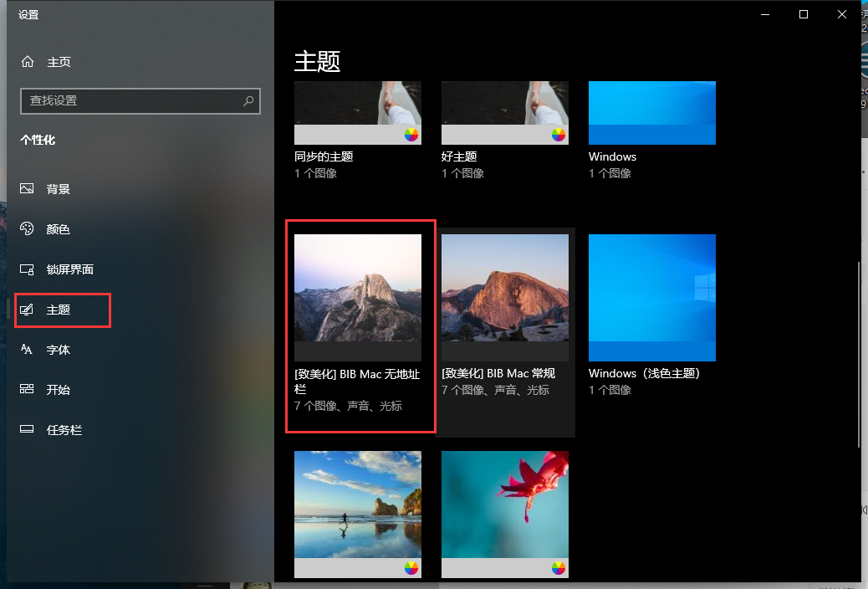Select the Windows theme thumbnail
Screen dimensions: 868x589
click(652, 113)
